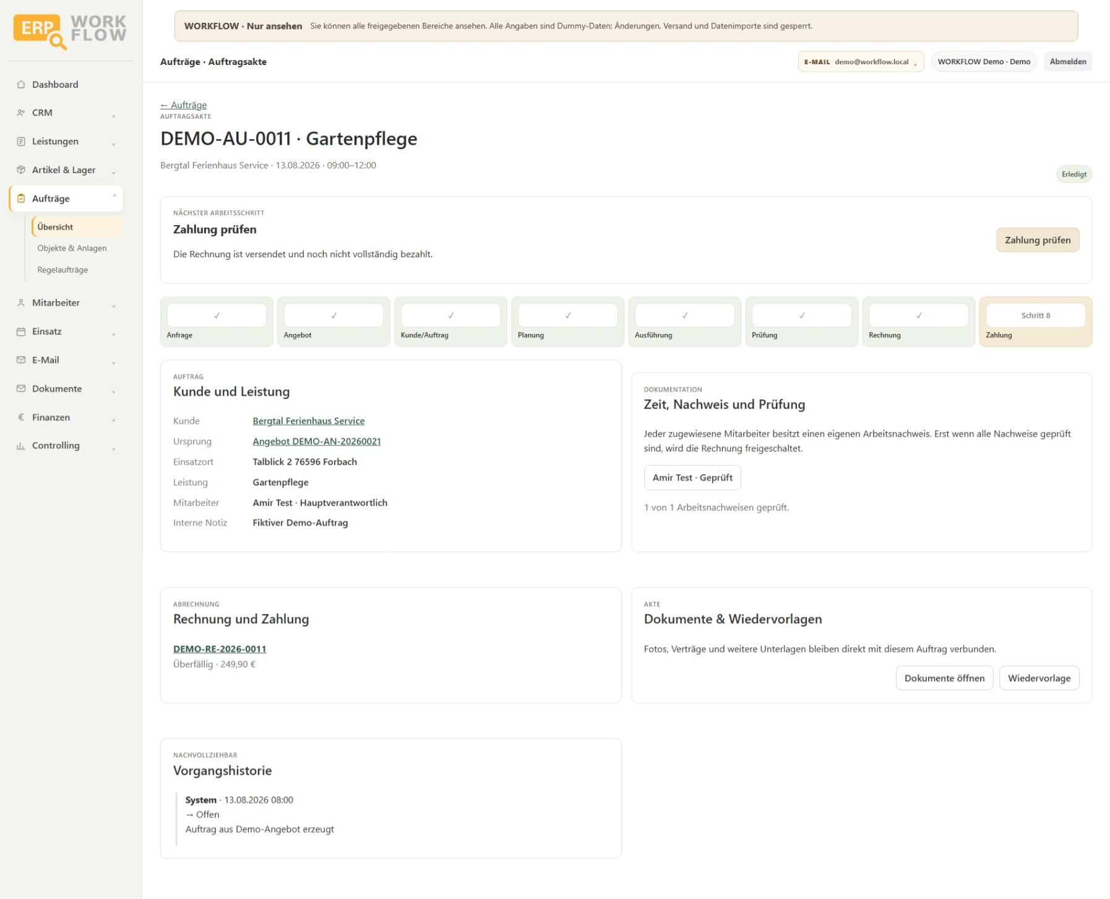Select the Kunde/Auftrag workflow step

[x=450, y=322]
